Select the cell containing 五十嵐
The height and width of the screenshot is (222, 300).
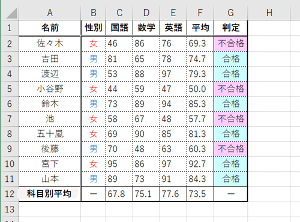click(x=50, y=134)
